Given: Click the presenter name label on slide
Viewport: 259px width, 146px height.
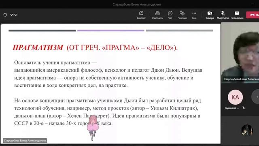Looking at the screenshot, I should pos(25,141).
